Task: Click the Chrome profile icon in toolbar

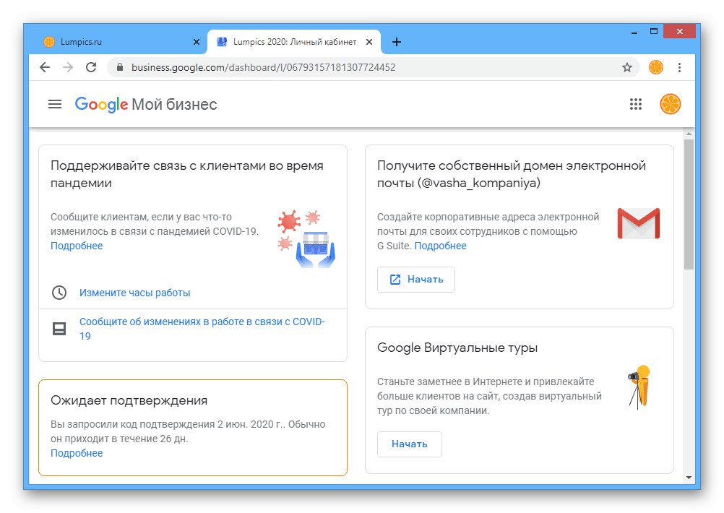Action: (x=656, y=67)
